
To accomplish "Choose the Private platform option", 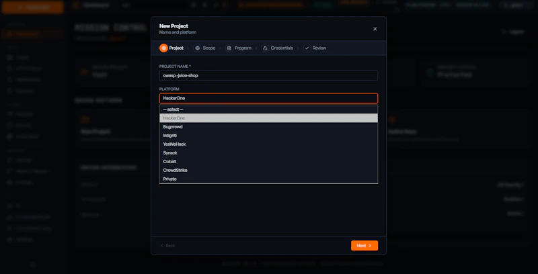I will (268, 179).
